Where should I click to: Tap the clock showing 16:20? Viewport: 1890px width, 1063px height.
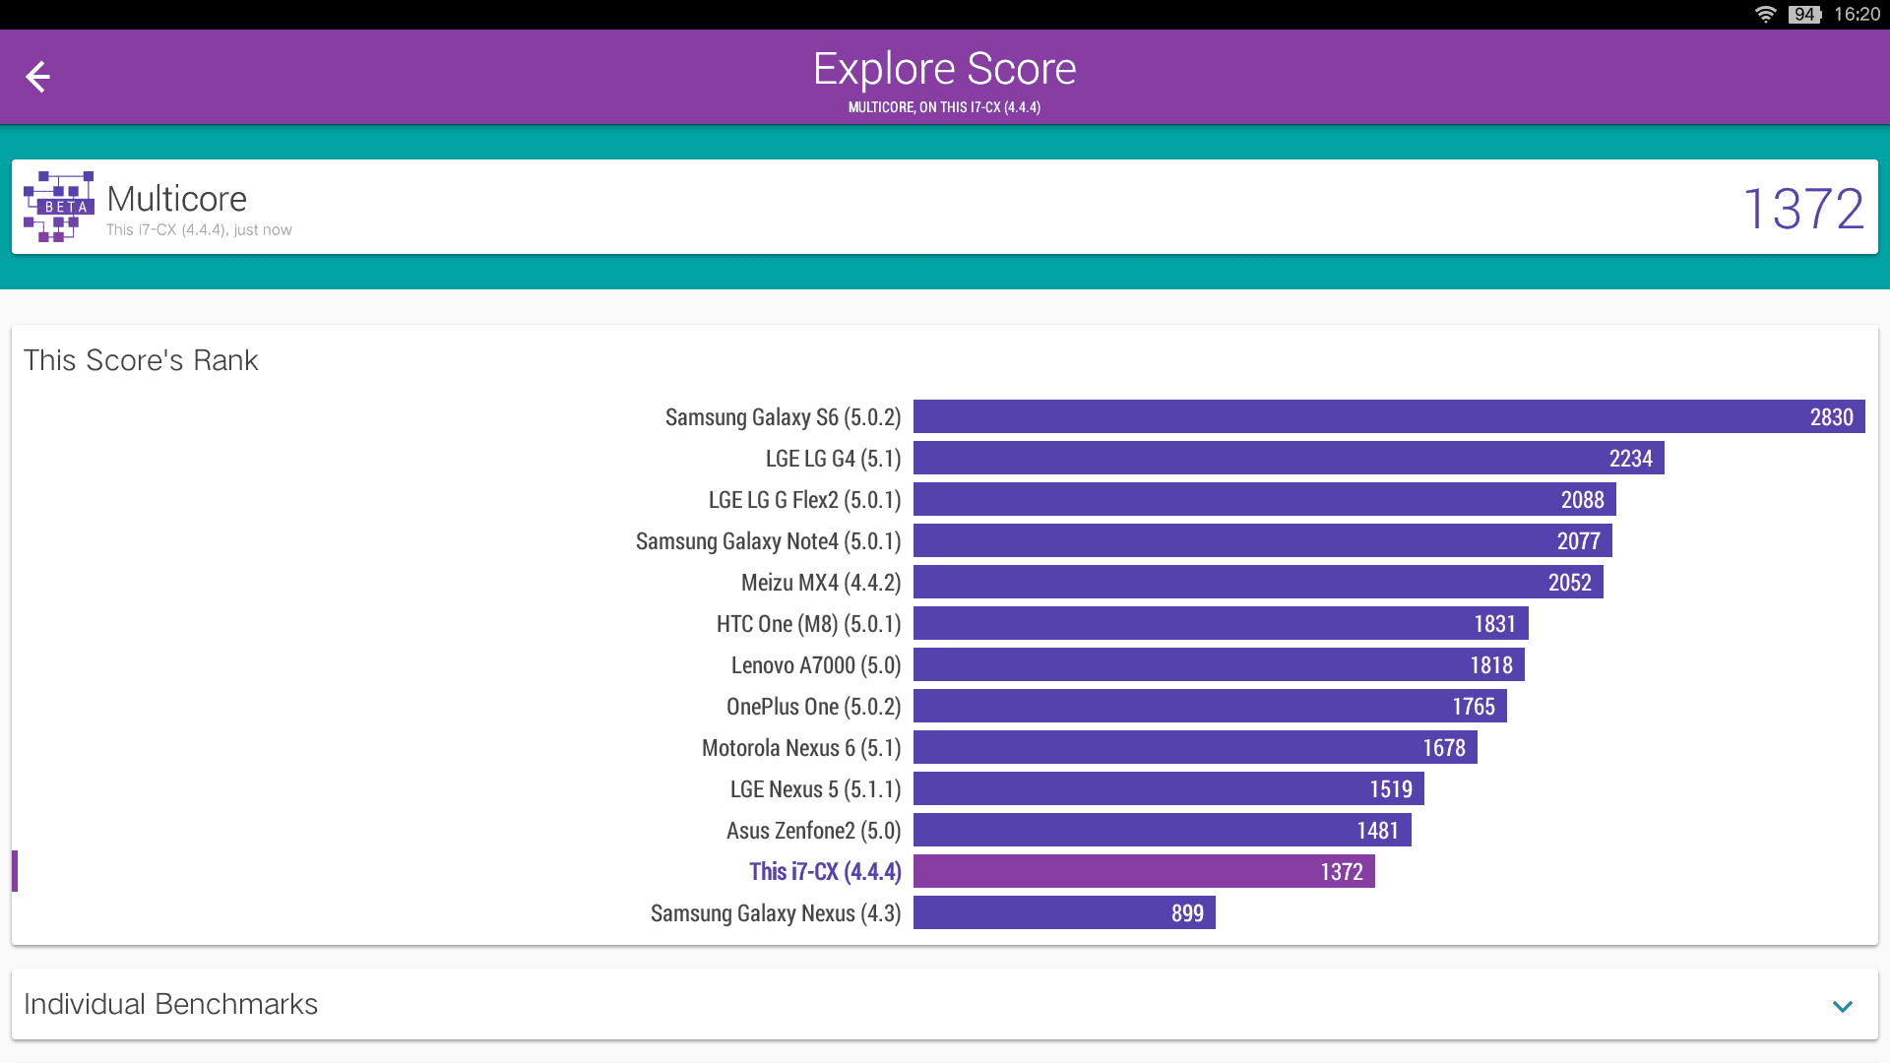click(1857, 14)
